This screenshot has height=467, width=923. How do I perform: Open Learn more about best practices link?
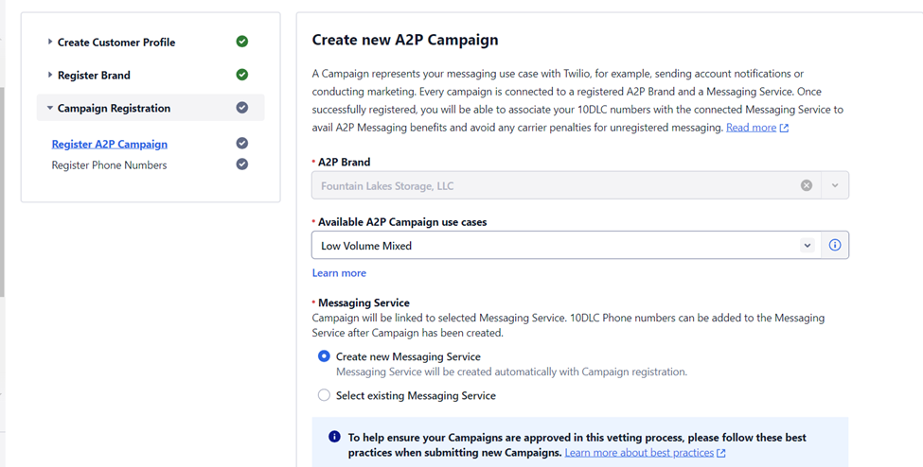[646, 452]
